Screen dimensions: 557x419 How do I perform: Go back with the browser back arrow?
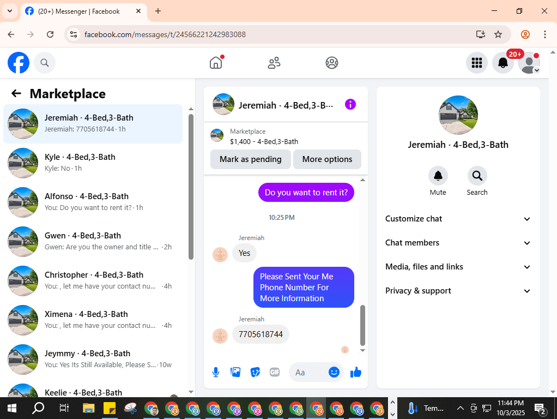click(x=11, y=34)
